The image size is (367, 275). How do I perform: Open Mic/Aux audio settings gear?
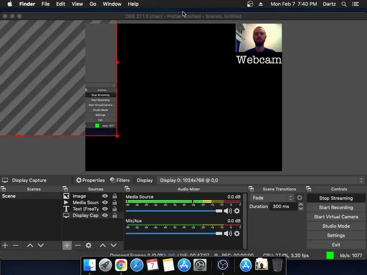click(x=237, y=233)
